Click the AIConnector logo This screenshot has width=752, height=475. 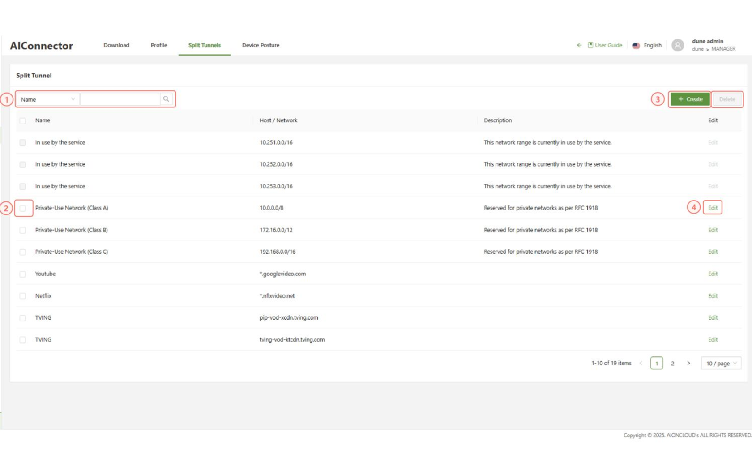[41, 46]
